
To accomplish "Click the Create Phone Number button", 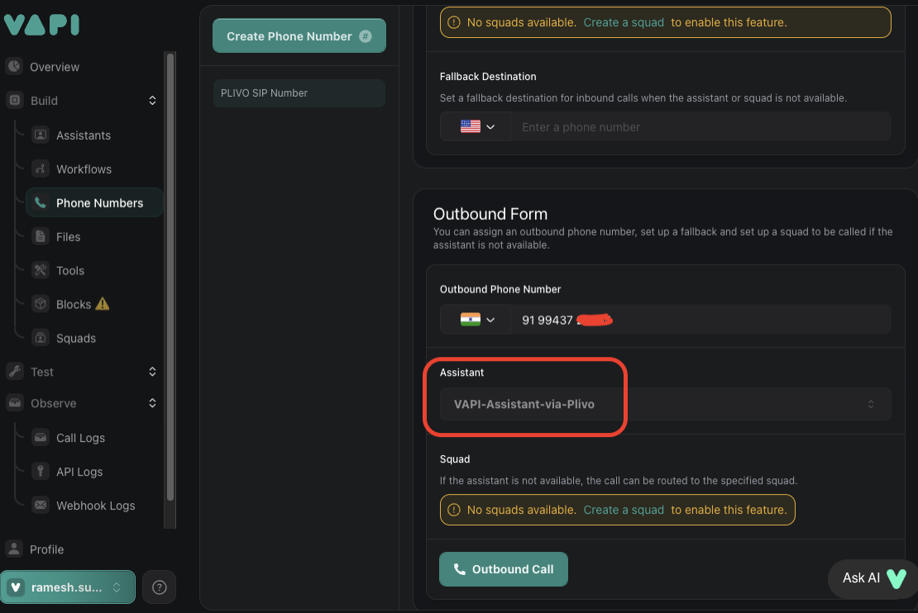I will point(299,36).
